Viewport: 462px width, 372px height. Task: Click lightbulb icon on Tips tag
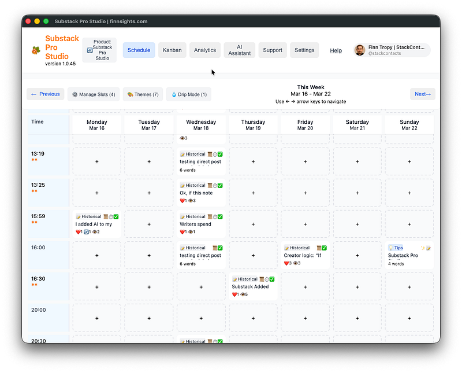click(x=391, y=248)
